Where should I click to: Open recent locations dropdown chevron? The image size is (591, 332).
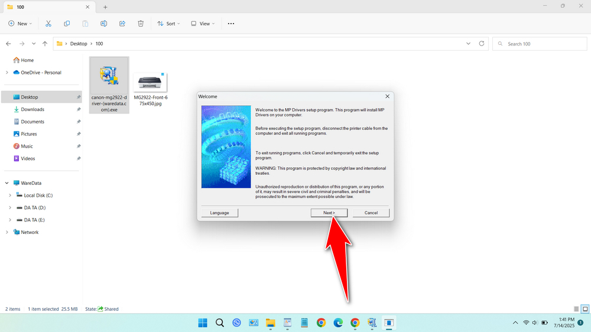click(x=34, y=44)
